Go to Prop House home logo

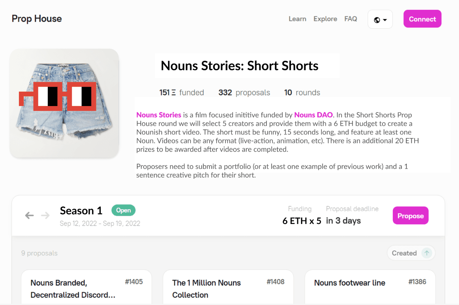pos(37,18)
